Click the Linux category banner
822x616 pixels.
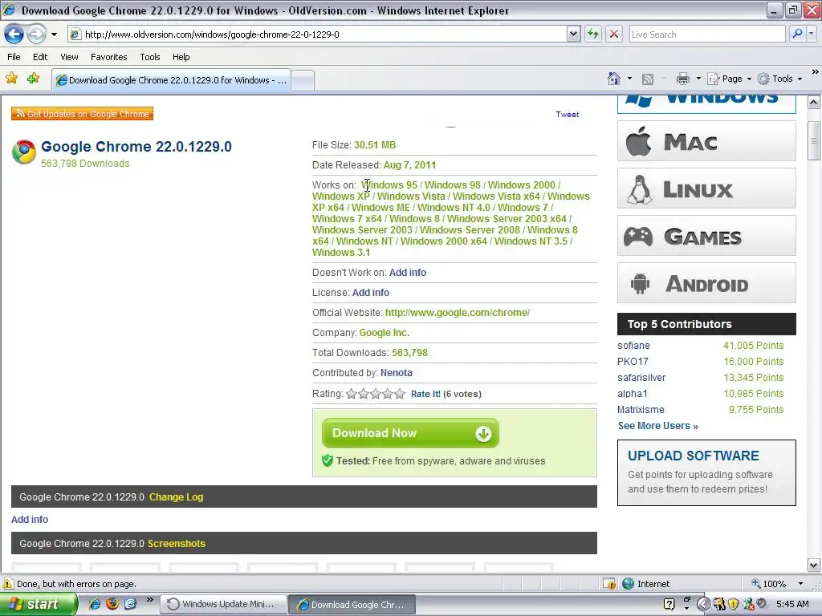(x=706, y=188)
